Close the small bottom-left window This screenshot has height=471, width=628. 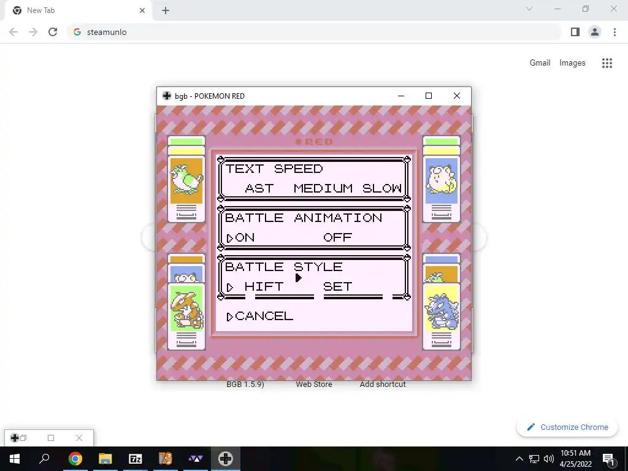coord(79,438)
